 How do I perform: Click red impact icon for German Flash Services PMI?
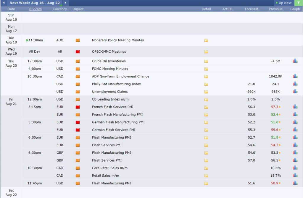click(78, 130)
